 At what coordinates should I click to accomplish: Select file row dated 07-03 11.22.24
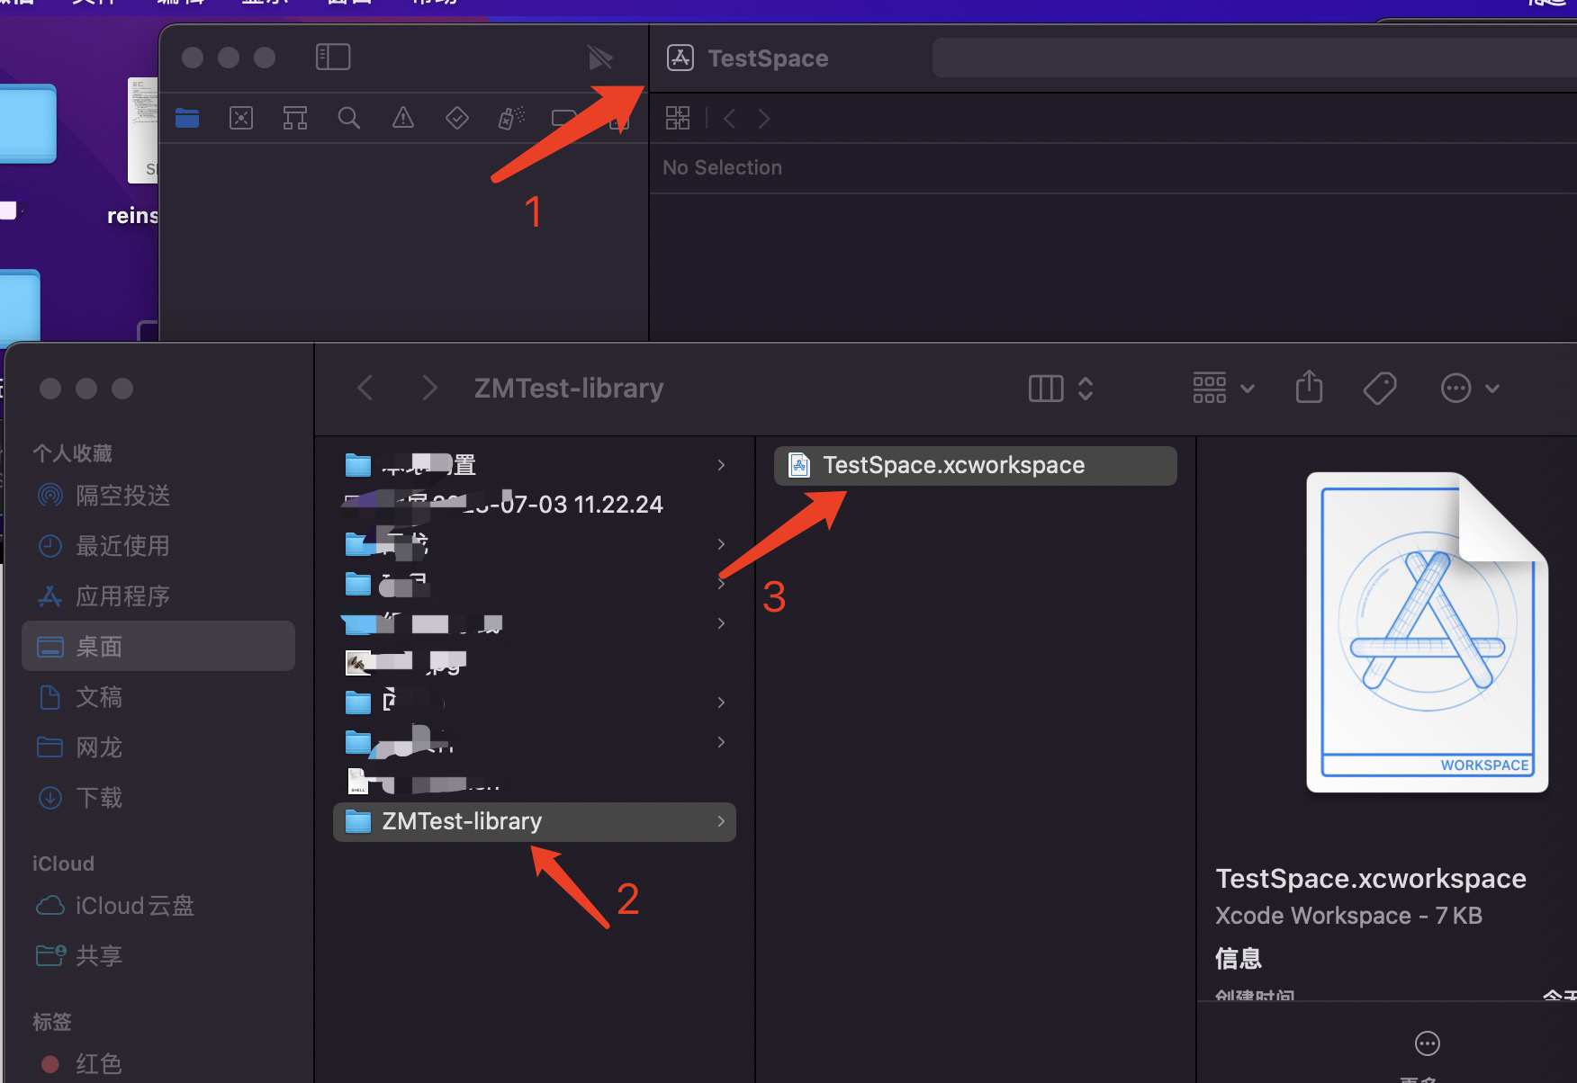coord(535,505)
